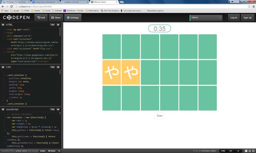Fork this pen
This screenshot has width=256, height=153.
click(x=41, y=18)
